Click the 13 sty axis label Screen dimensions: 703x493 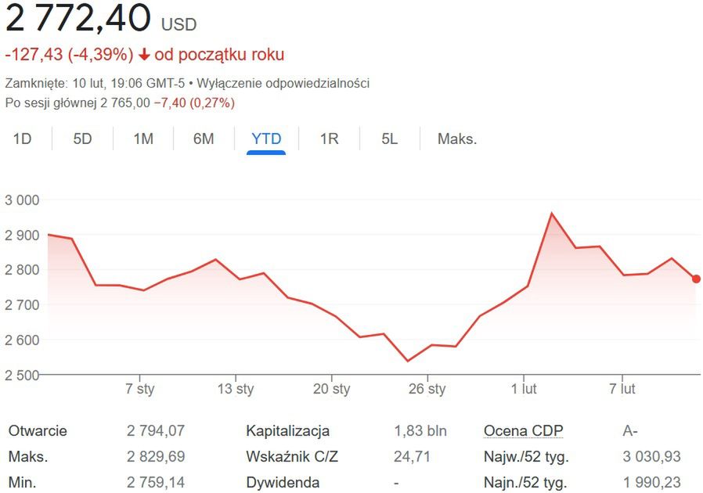pyautogui.click(x=236, y=389)
